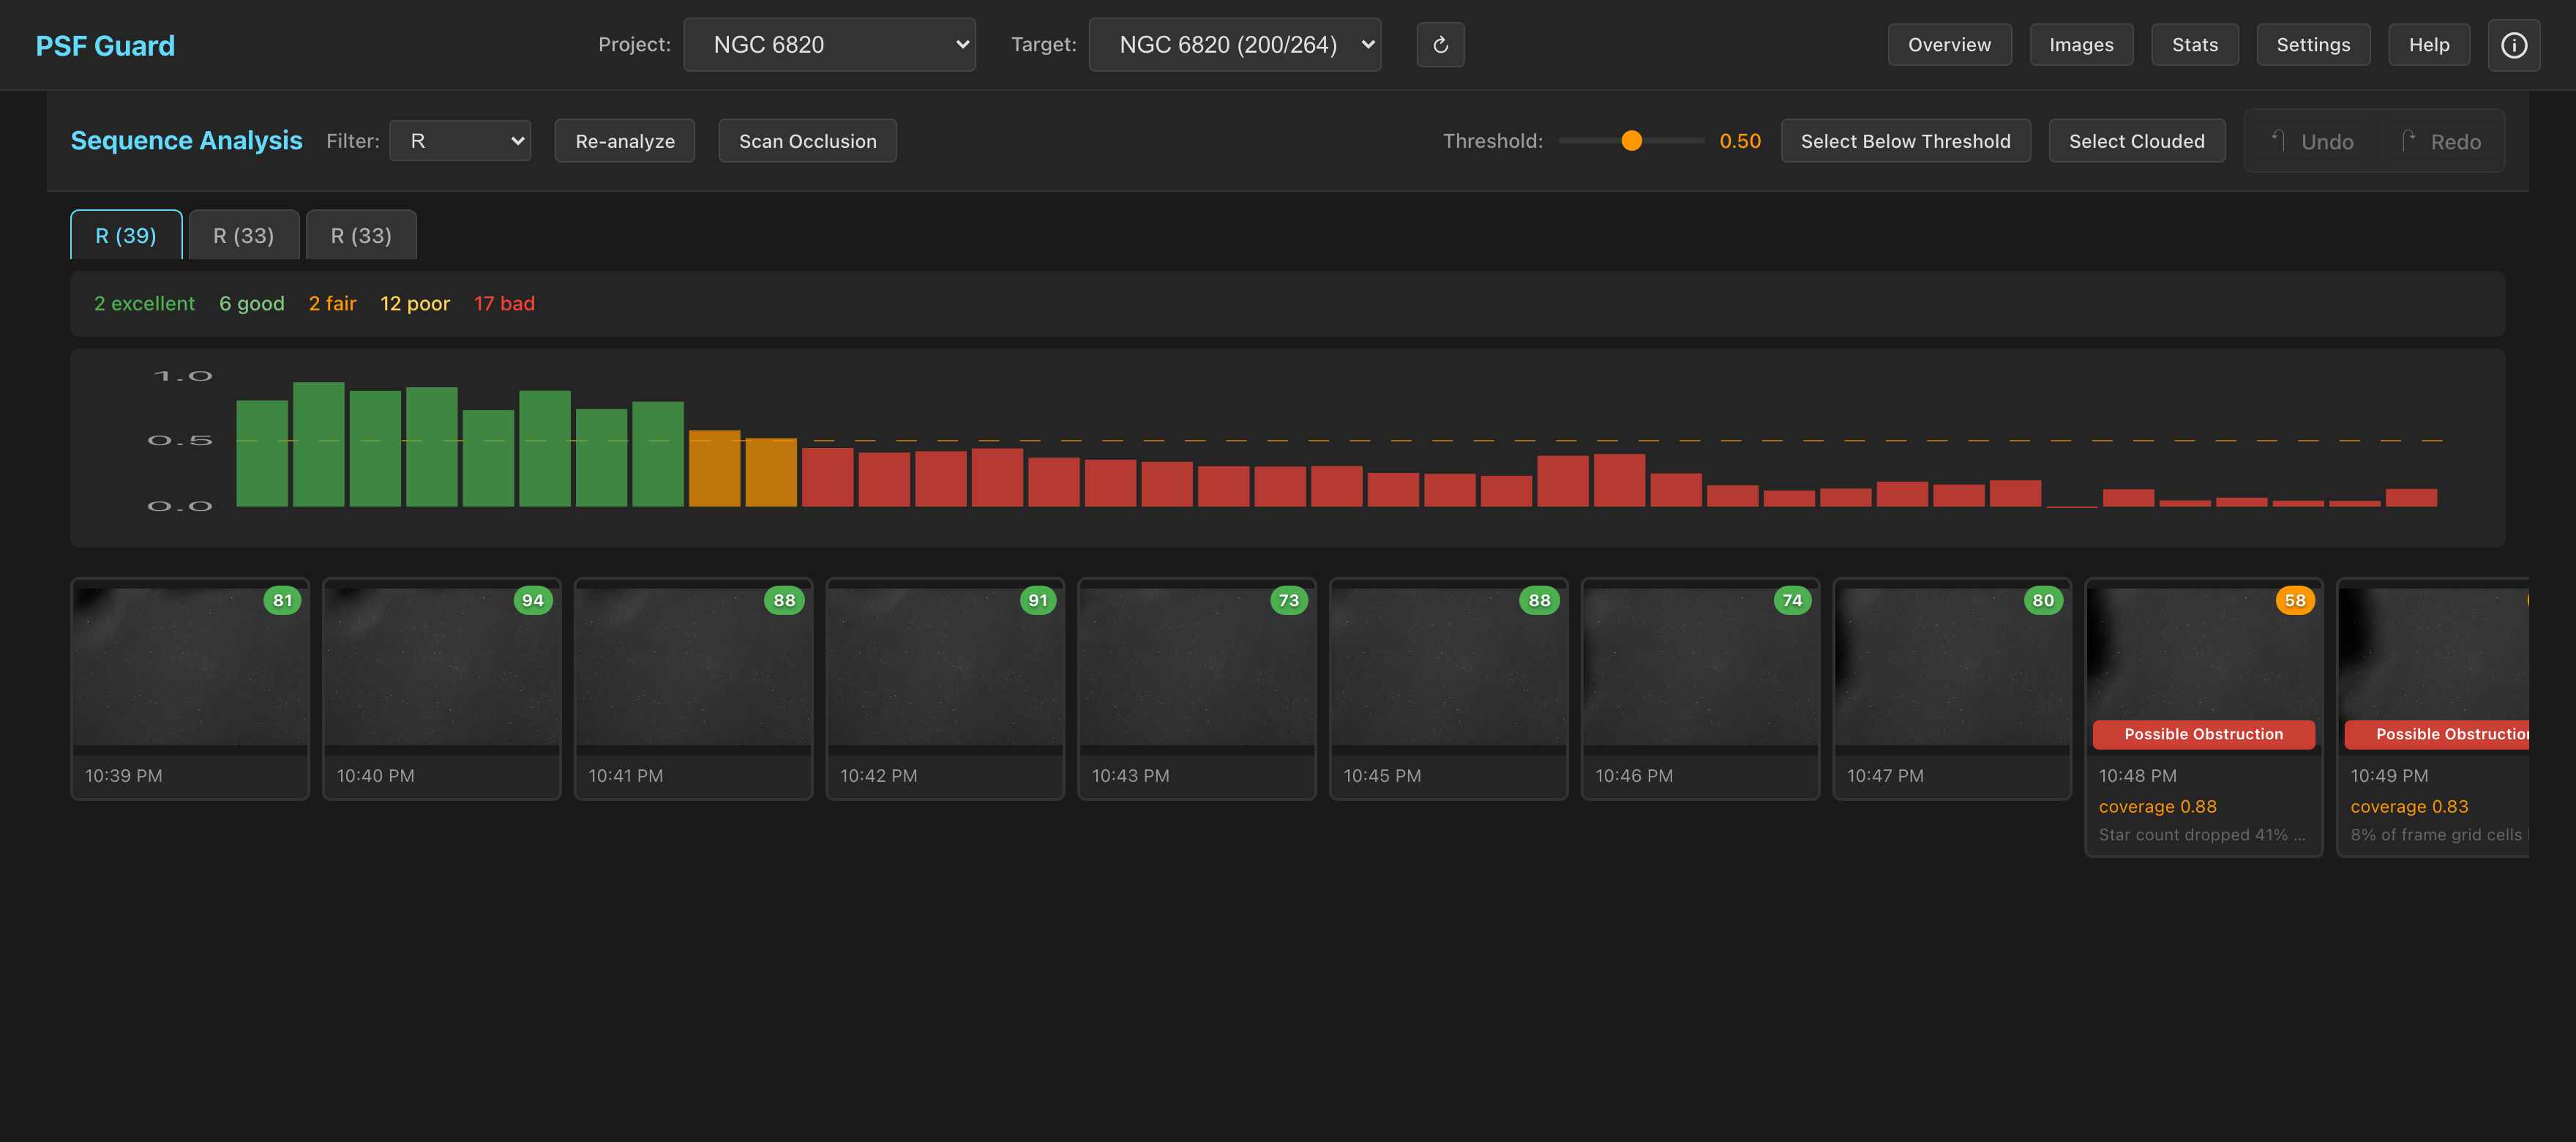The image size is (2576, 1142).
Task: Open the Filter R dropdown
Action: click(460, 141)
